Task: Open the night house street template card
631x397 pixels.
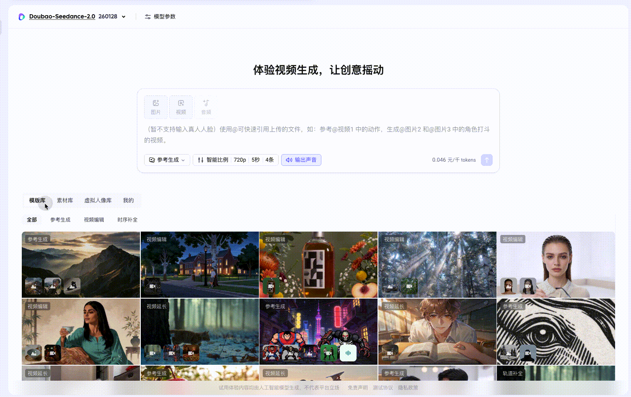Action: (x=200, y=265)
